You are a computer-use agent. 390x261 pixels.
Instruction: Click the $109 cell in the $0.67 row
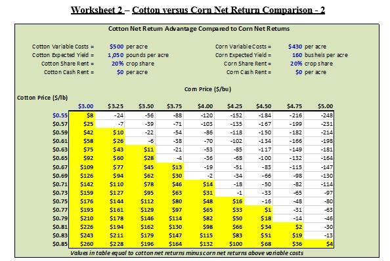(82, 167)
